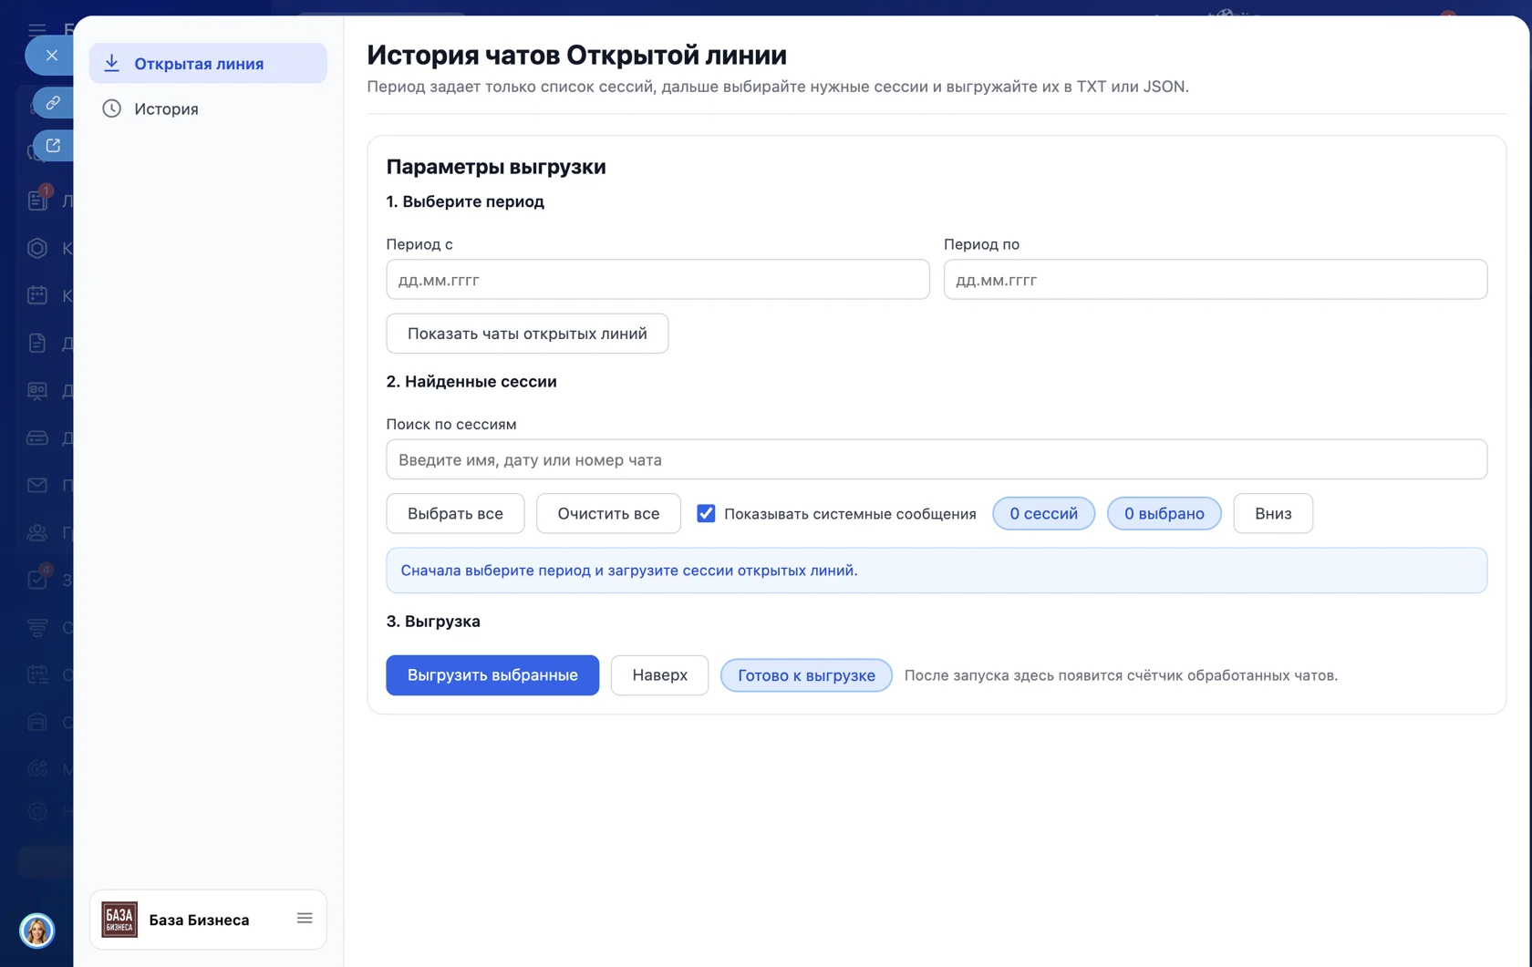Image resolution: width=1532 pixels, height=967 pixels.
Task: Click the background presentation board icon in left rail
Action: click(x=37, y=390)
